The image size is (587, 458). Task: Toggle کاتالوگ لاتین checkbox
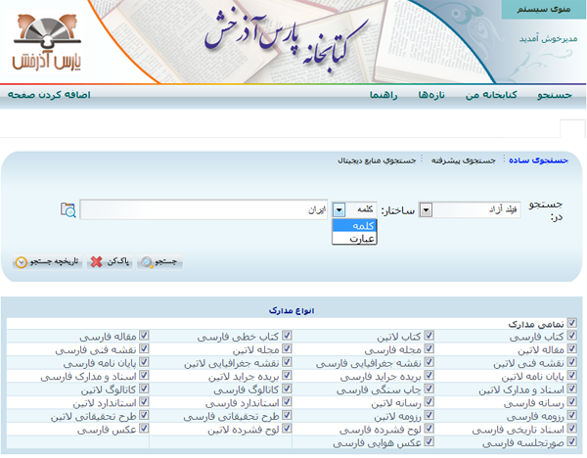coord(144,389)
